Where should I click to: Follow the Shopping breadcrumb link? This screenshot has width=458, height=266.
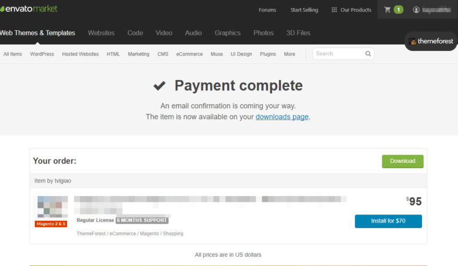173,233
